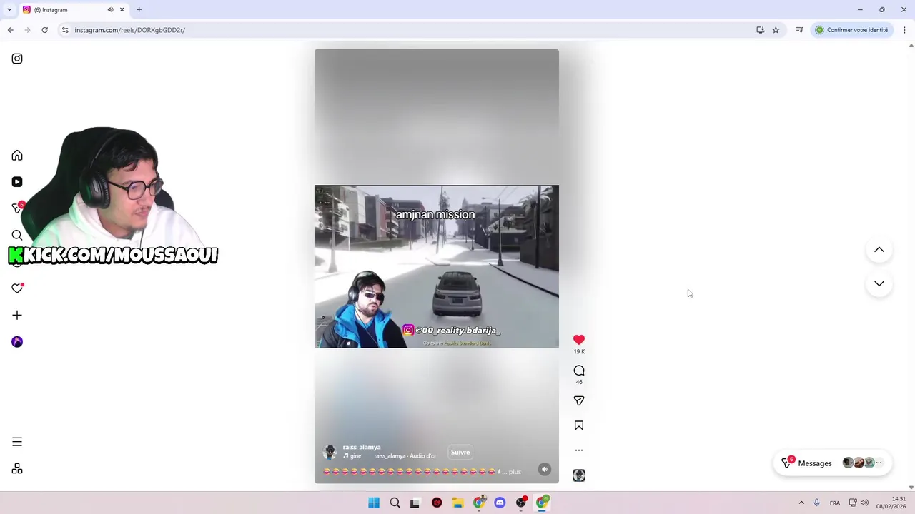Click the microphone tray icon
This screenshot has width=915, height=514.
coord(816,503)
